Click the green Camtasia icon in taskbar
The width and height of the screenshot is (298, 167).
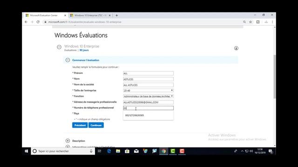(173, 151)
